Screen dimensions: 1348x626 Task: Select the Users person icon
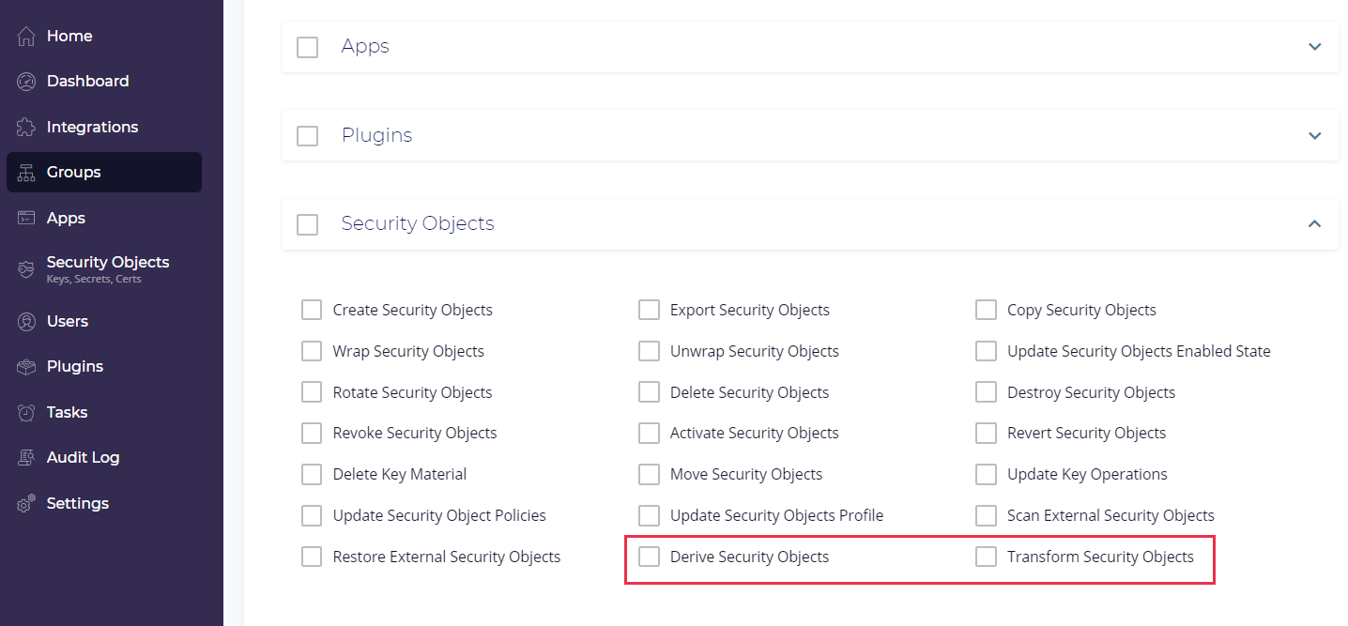click(x=26, y=321)
